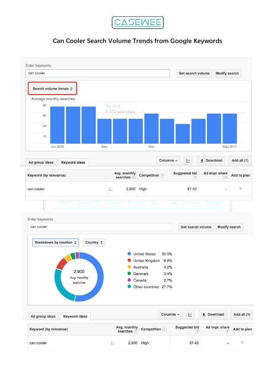
Task: Click the Jun 2016 bar in chart
Action: [57, 125]
